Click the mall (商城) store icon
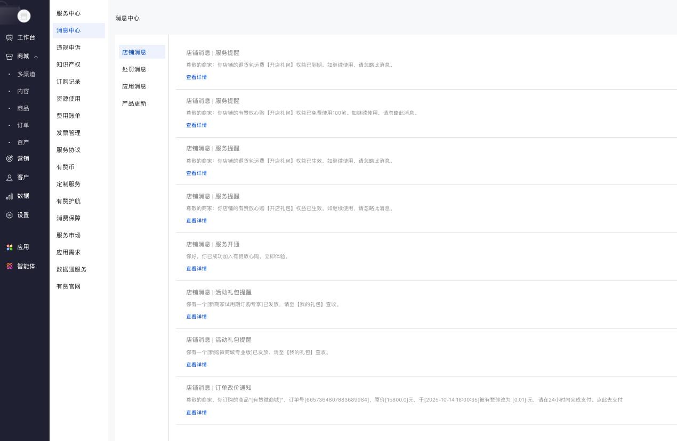 coord(9,57)
